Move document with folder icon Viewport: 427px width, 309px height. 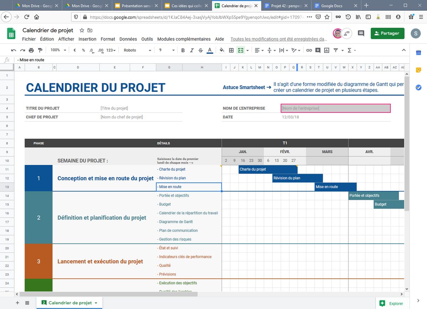click(90, 30)
